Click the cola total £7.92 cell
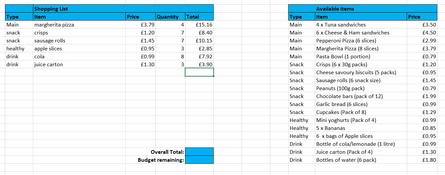 click(199, 57)
